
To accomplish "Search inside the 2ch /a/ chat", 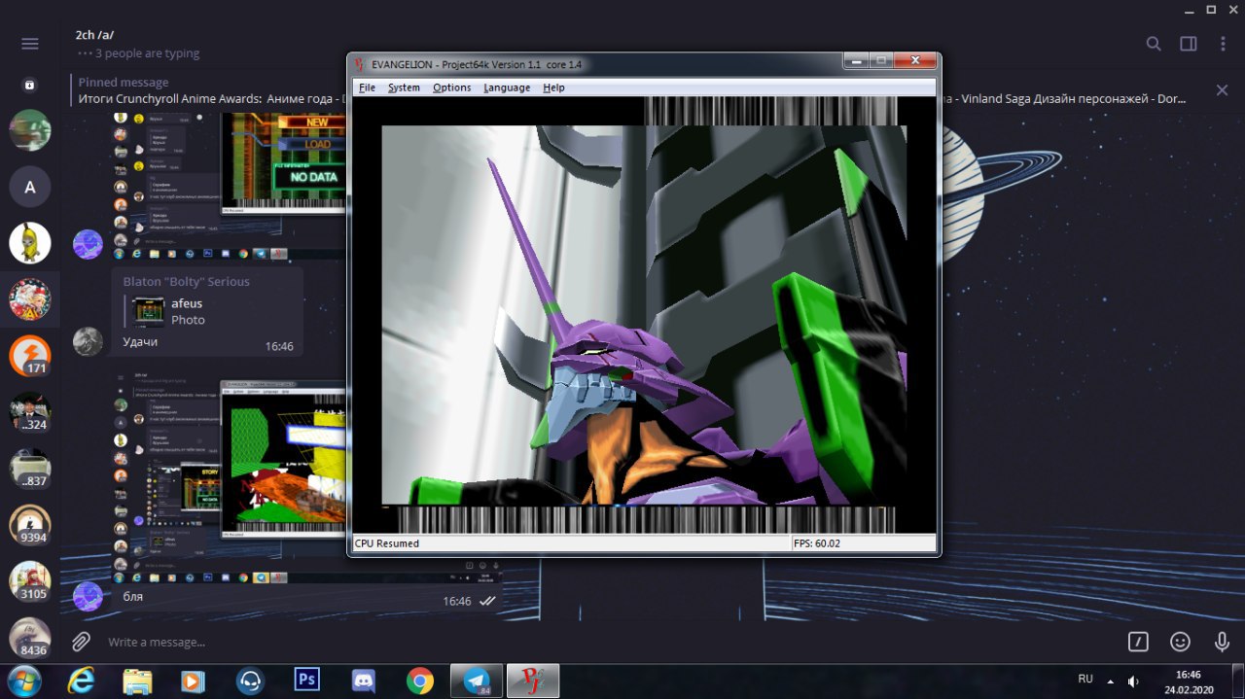I will pos(1154,44).
